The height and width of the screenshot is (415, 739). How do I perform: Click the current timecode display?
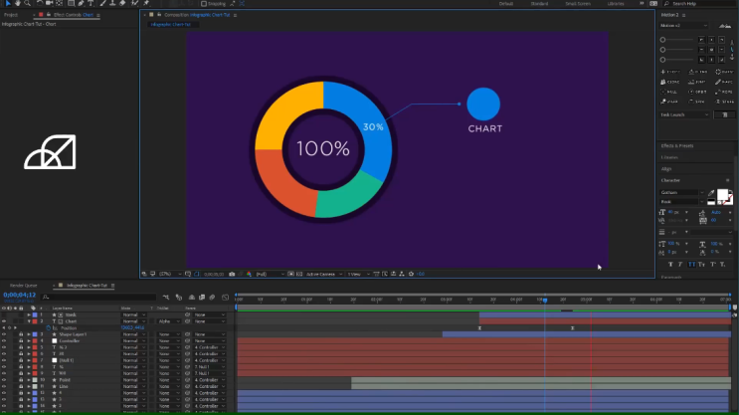20,295
